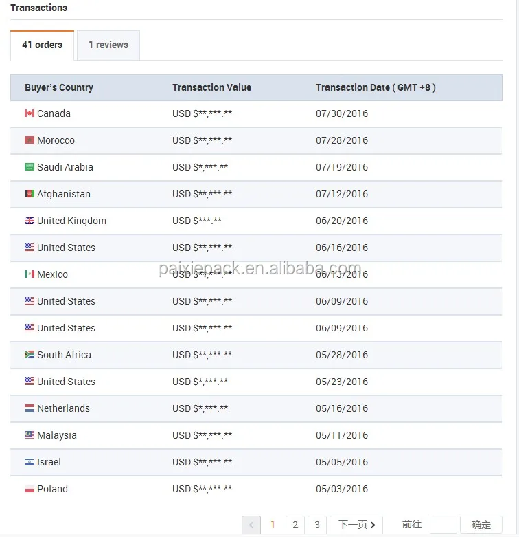Click the Afghanistan flag icon
This screenshot has height=537, width=519.
coord(30,194)
